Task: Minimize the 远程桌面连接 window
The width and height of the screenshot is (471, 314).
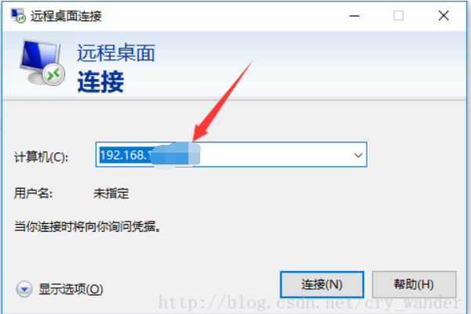Action: click(x=355, y=16)
